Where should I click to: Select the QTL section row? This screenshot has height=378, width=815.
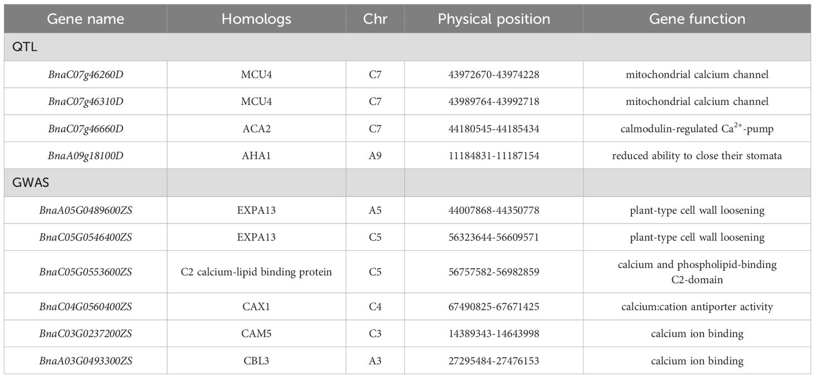tap(407, 47)
